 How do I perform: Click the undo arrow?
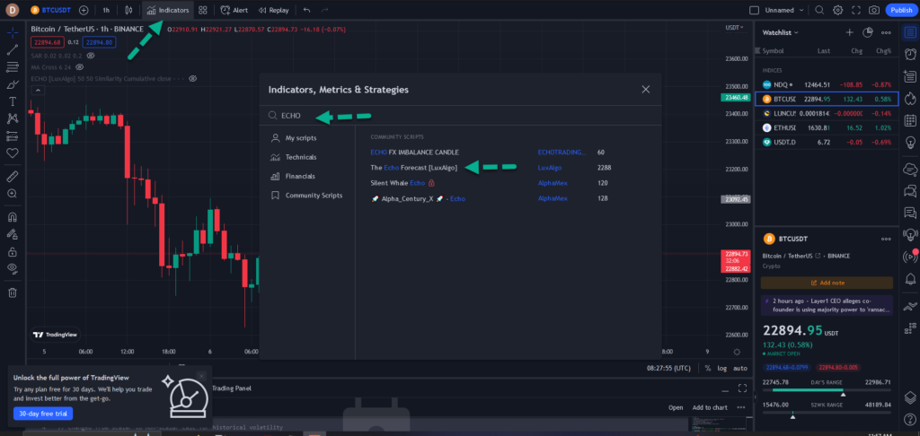307,10
